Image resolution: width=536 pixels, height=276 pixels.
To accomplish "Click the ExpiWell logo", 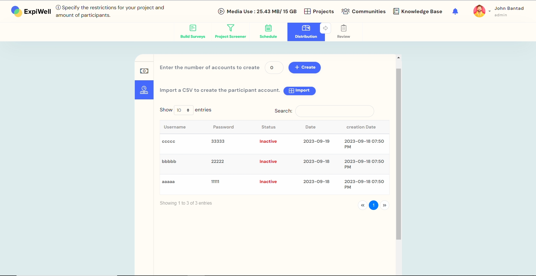I will [31, 11].
